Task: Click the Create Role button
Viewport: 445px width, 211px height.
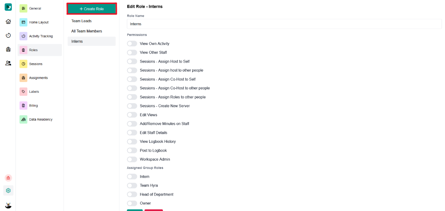Action: coord(92,8)
